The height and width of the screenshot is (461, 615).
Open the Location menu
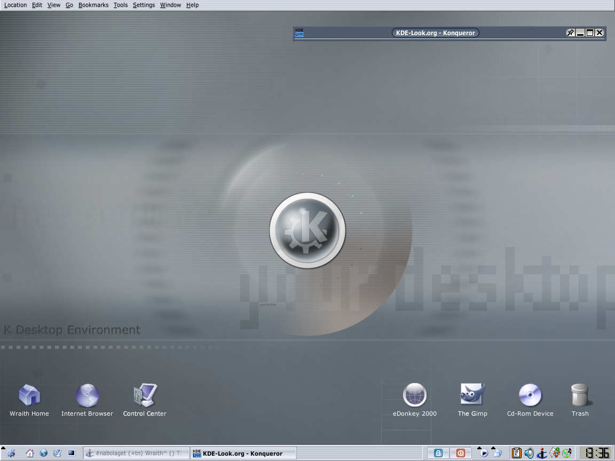(15, 5)
